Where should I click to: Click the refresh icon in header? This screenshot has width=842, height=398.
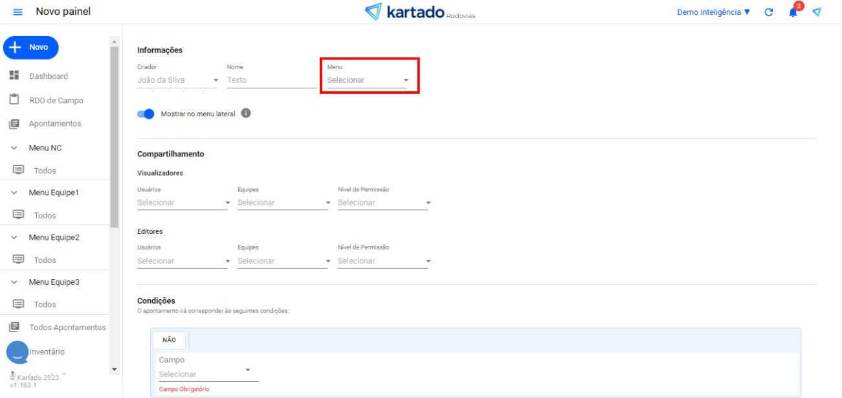[x=769, y=12]
